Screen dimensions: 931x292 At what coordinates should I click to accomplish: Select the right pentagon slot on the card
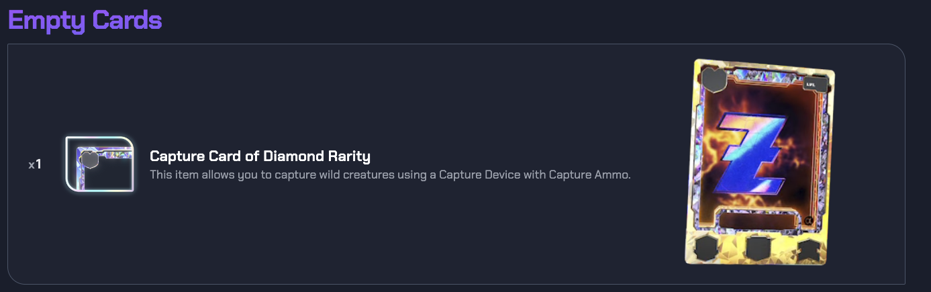coord(809,248)
